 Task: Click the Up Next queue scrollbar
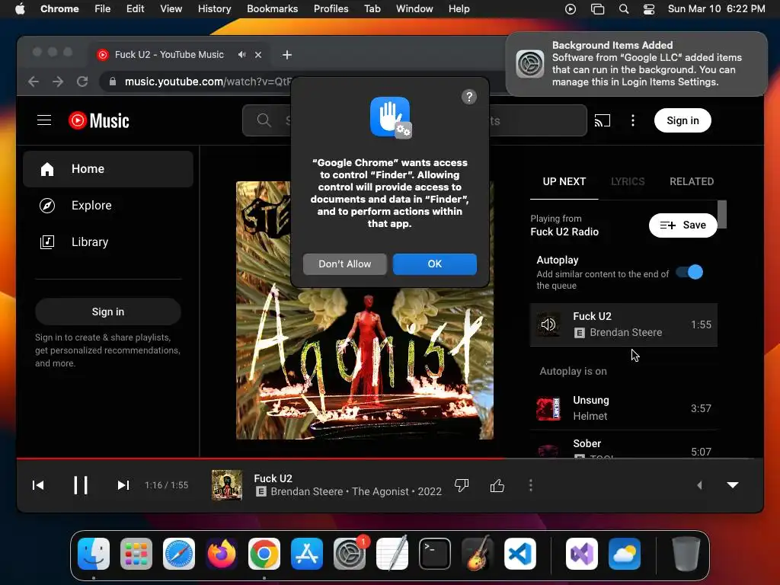click(x=722, y=214)
